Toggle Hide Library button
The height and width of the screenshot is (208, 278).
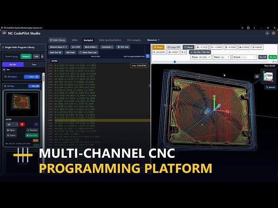pyautogui.click(x=57, y=40)
